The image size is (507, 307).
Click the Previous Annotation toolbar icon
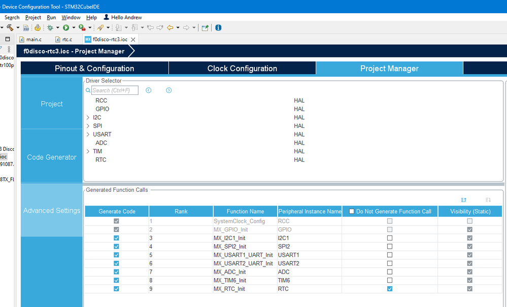coord(135,28)
